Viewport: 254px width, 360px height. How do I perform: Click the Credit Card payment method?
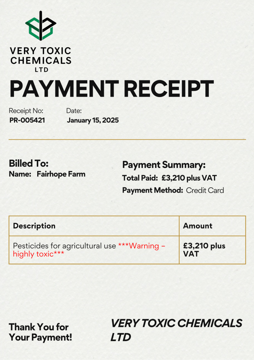[205, 191]
